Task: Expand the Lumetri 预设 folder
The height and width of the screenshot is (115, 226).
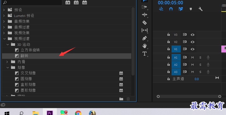Action: (x=4, y=16)
